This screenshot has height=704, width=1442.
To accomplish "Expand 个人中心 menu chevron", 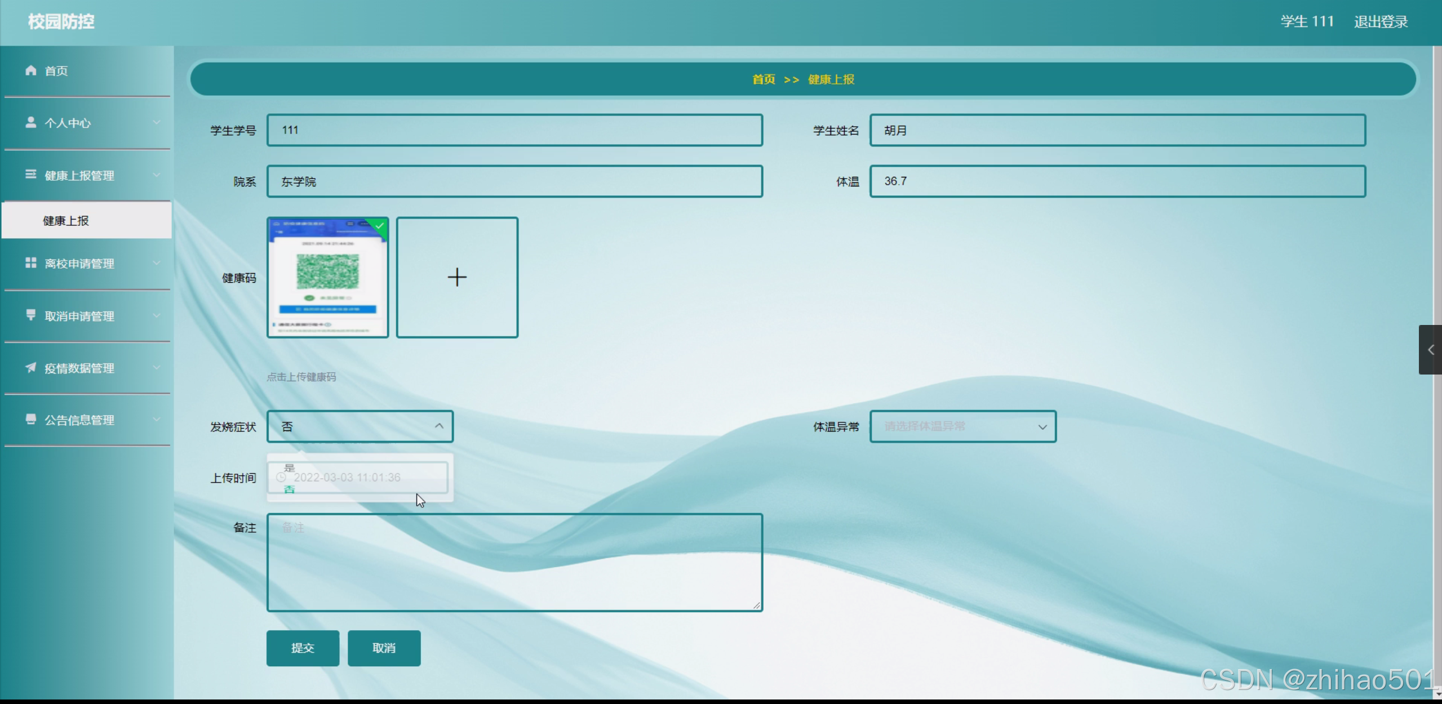I will [157, 122].
